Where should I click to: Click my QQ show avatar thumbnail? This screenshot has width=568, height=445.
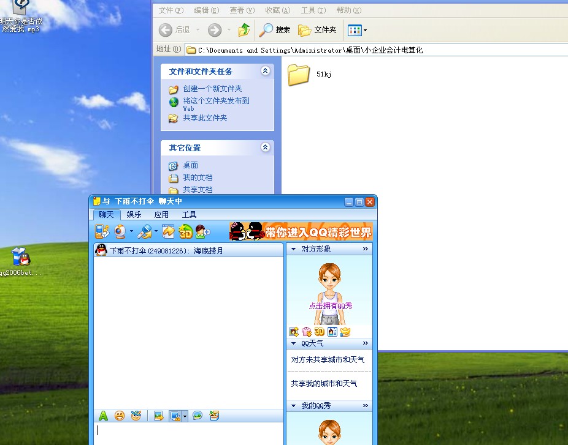click(x=329, y=432)
